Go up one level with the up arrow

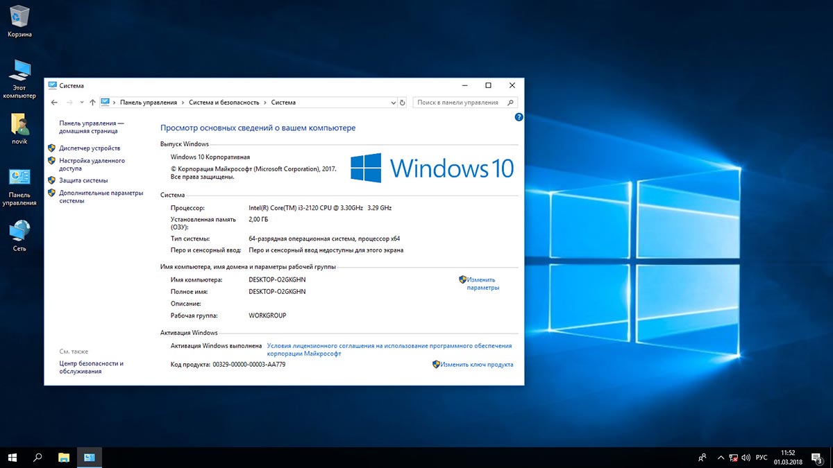tap(92, 102)
